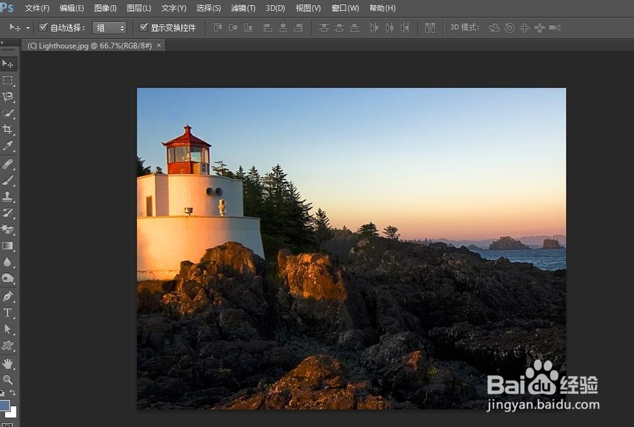Activate the Crop tool

8,129
